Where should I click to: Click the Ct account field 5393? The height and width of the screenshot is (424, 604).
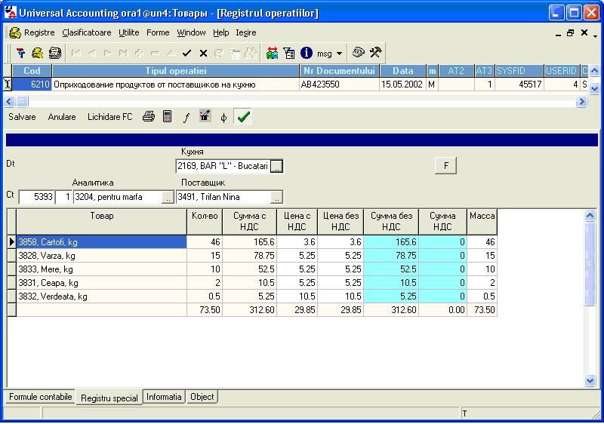pos(36,197)
